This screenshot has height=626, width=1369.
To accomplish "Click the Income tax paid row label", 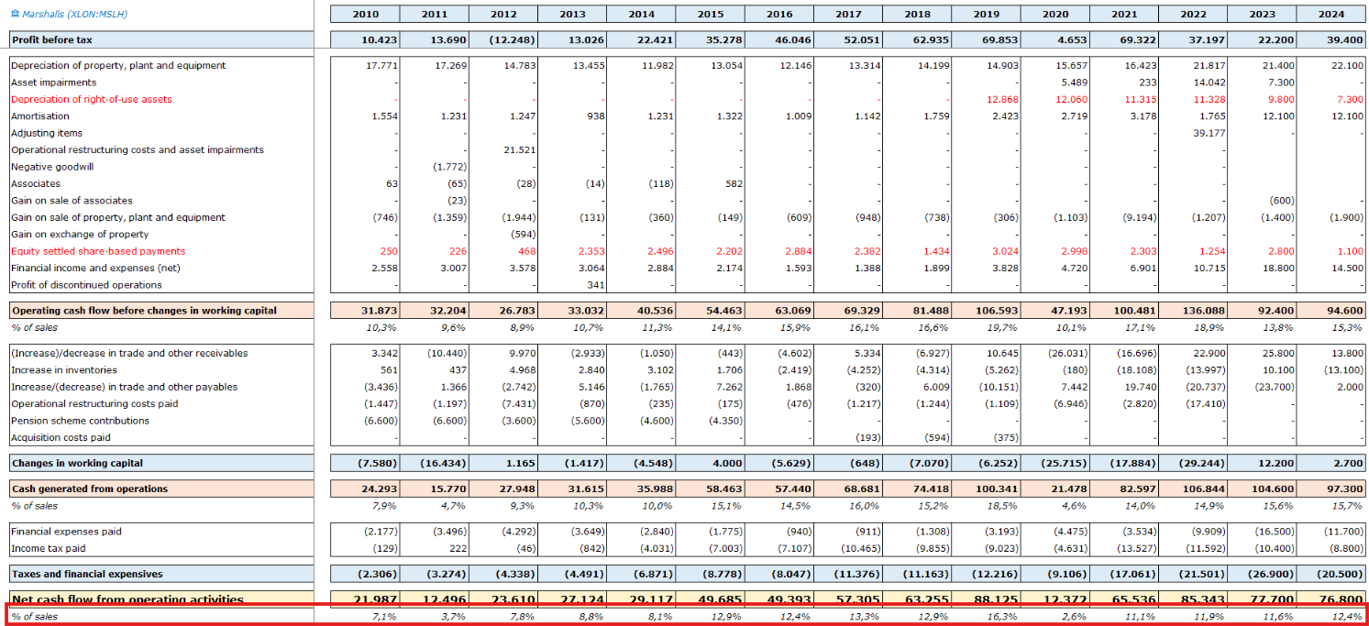I will pyautogui.click(x=48, y=549).
